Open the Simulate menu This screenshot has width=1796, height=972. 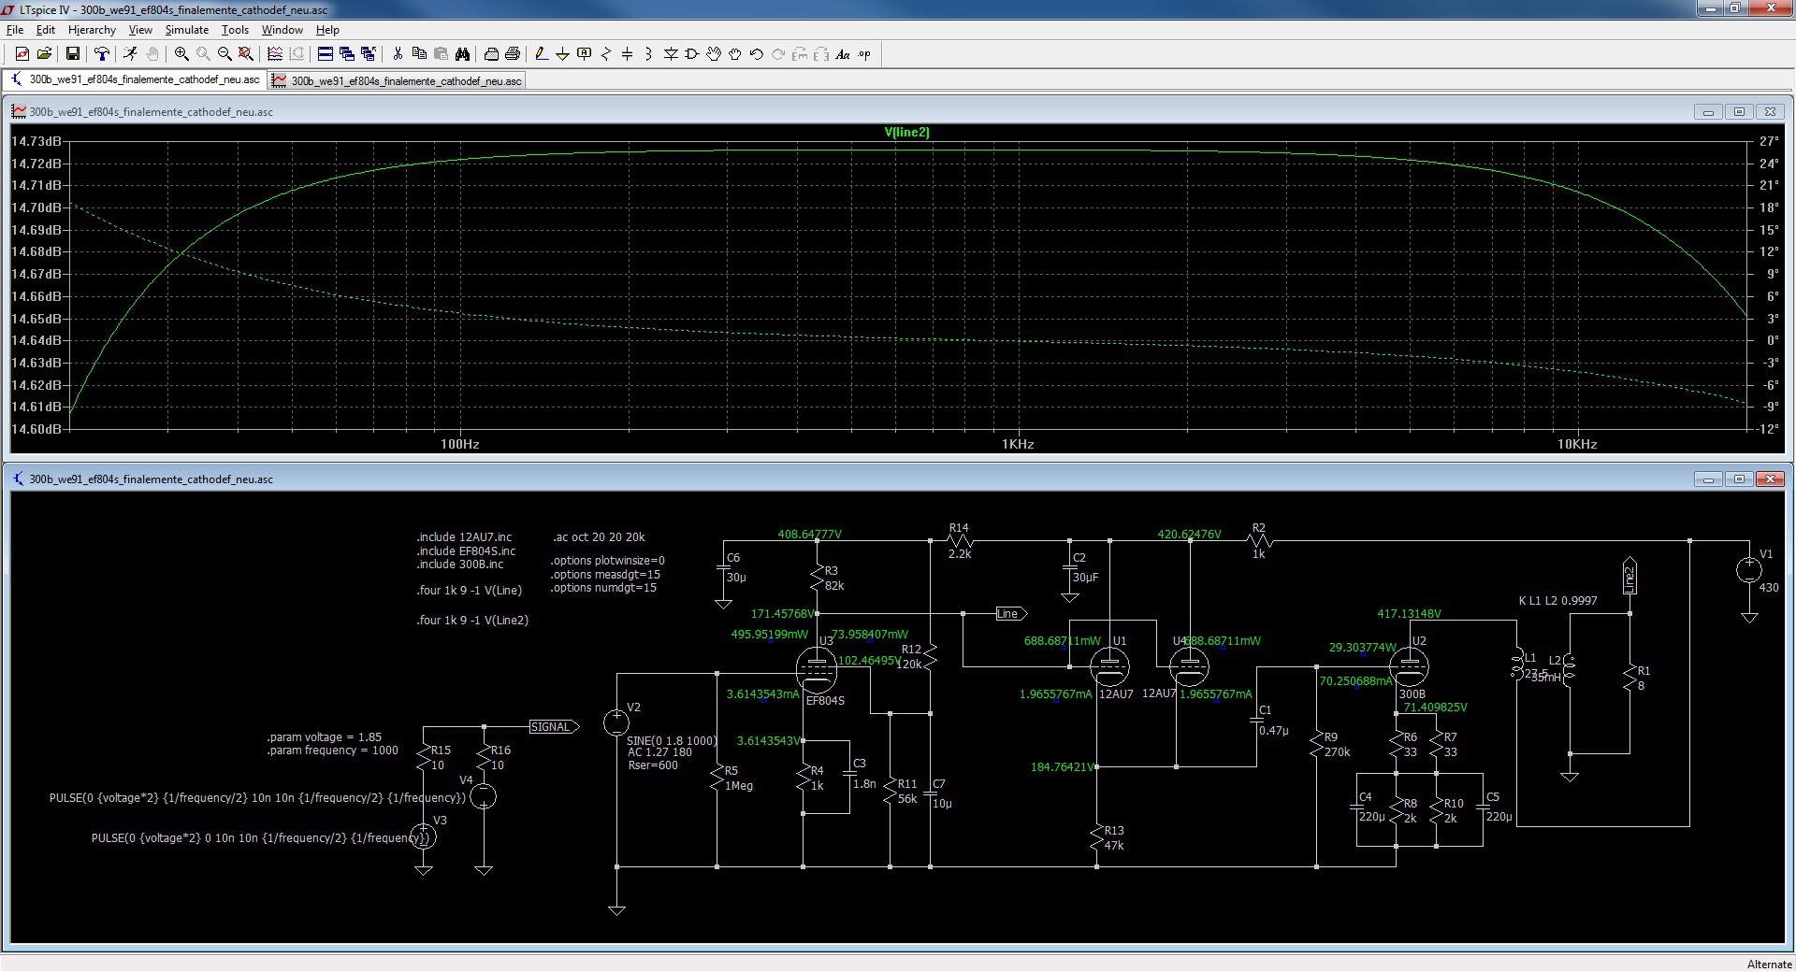coord(186,30)
